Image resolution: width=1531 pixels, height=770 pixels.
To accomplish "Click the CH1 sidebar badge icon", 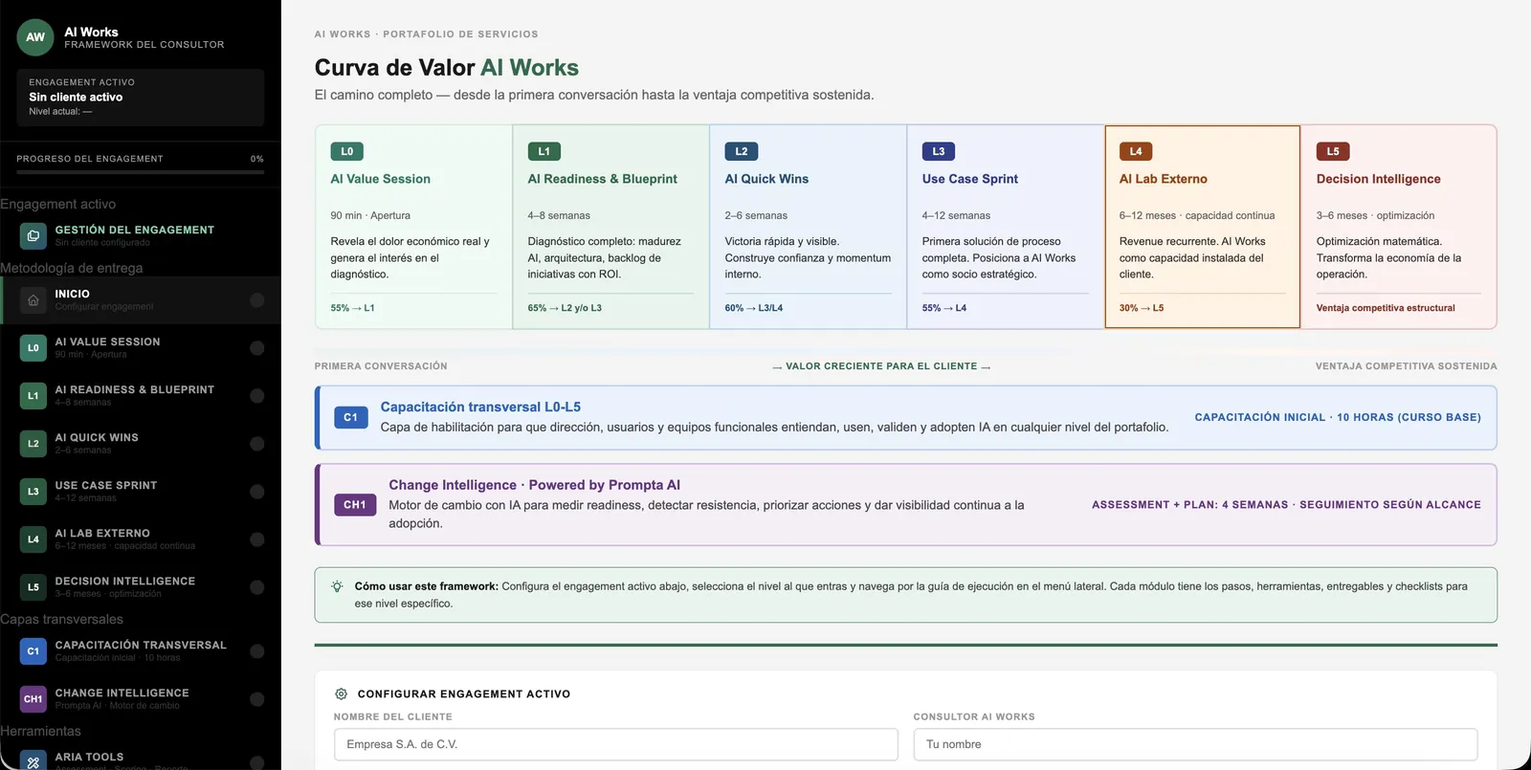I will click(33, 699).
